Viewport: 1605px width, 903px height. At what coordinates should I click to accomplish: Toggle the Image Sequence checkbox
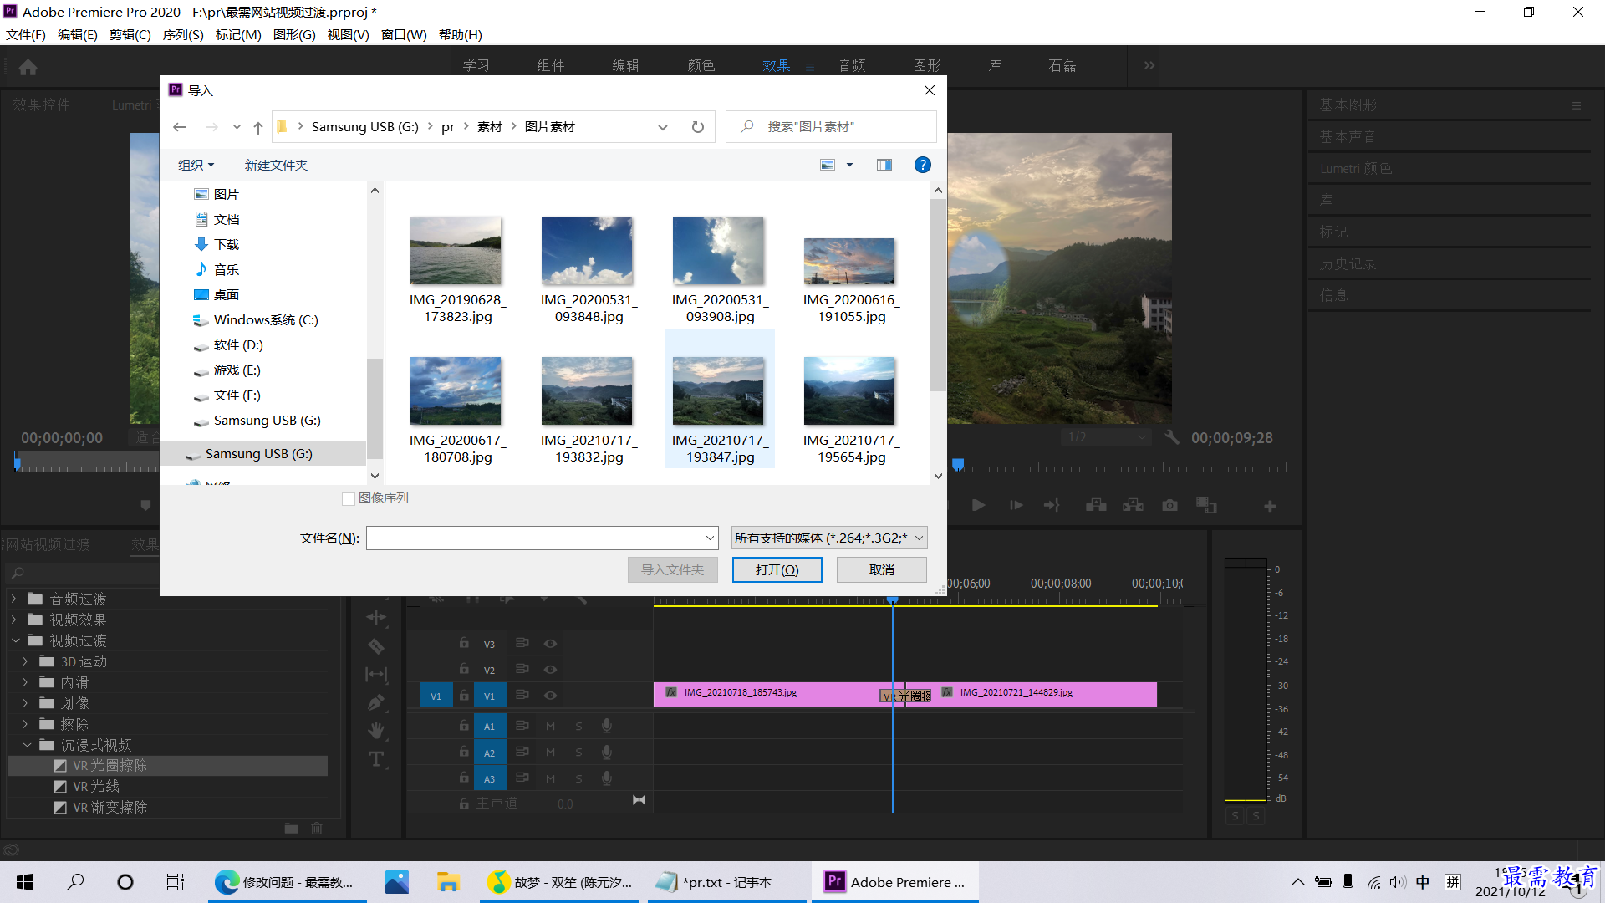click(349, 499)
